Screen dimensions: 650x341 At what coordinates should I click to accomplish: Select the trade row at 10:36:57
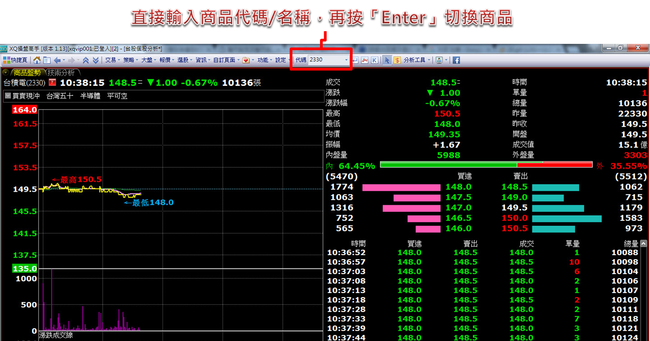tap(483, 262)
